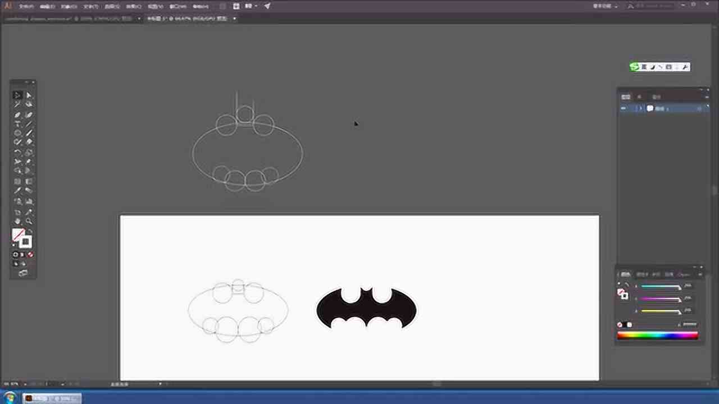The image size is (719, 404).
Task: Click the layer thumbnail in Layers panel
Action: [650, 108]
